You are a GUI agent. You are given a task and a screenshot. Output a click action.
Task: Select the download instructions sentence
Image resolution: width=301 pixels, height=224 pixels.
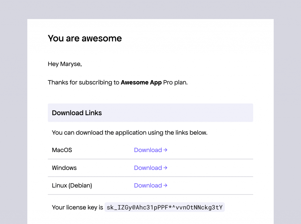pyautogui.click(x=130, y=132)
